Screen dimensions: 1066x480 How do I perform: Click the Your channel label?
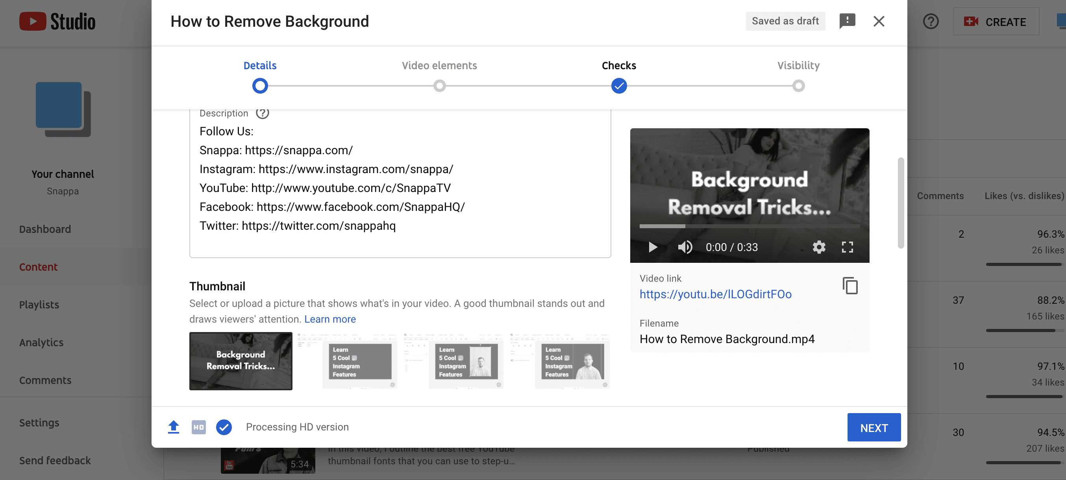click(63, 174)
